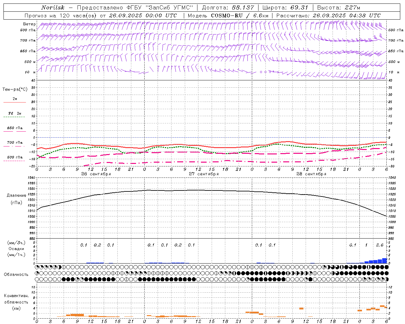Click the 27 сентября date label
The width and height of the screenshot is (405, 324).
(204, 174)
